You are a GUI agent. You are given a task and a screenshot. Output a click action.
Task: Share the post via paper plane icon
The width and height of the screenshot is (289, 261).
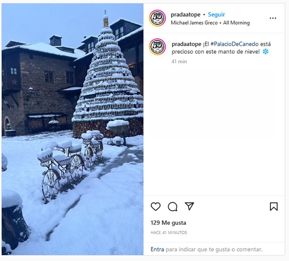tap(189, 206)
